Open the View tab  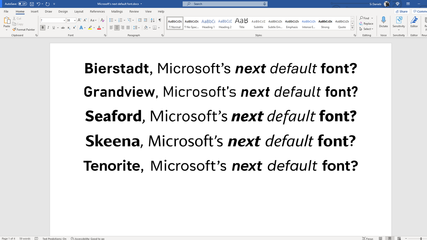[x=148, y=11]
